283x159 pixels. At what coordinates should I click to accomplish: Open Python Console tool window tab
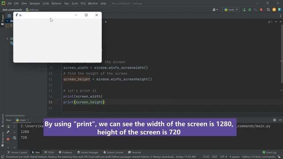tap(113, 152)
